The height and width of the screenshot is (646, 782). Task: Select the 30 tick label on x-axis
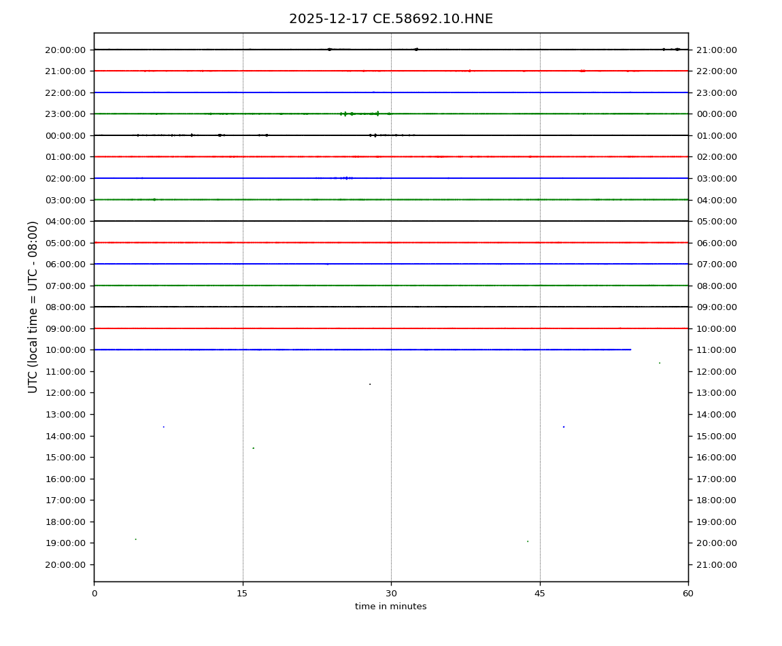click(391, 594)
